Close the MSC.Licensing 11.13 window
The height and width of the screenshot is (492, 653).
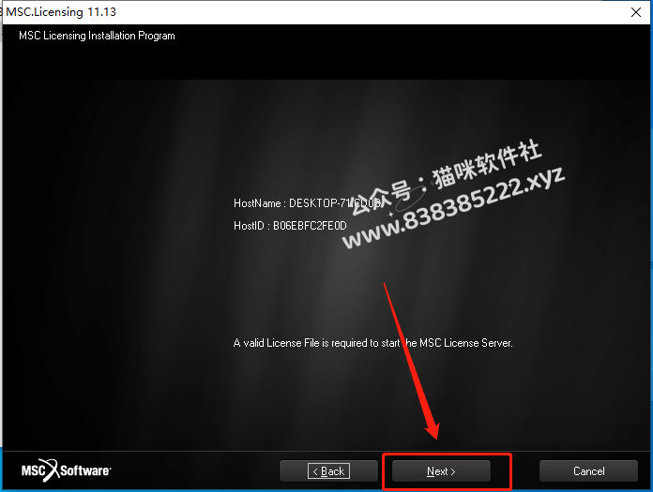636,12
